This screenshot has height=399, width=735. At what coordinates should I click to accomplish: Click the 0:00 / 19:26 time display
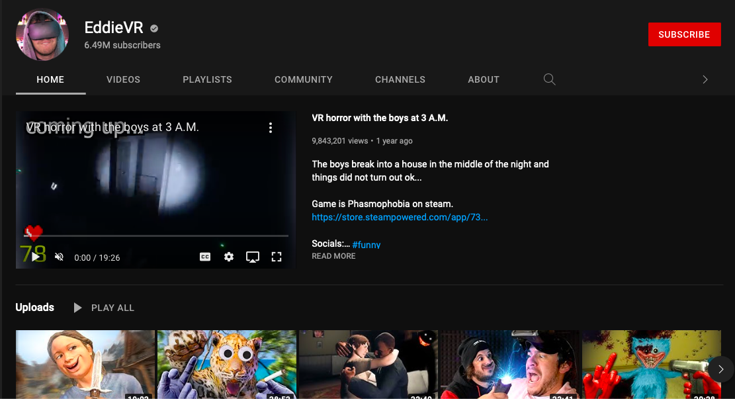(97, 257)
